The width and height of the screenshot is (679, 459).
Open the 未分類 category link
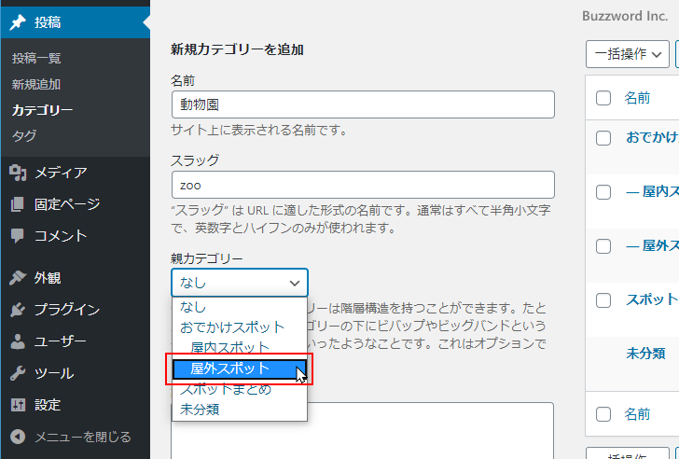tap(645, 354)
